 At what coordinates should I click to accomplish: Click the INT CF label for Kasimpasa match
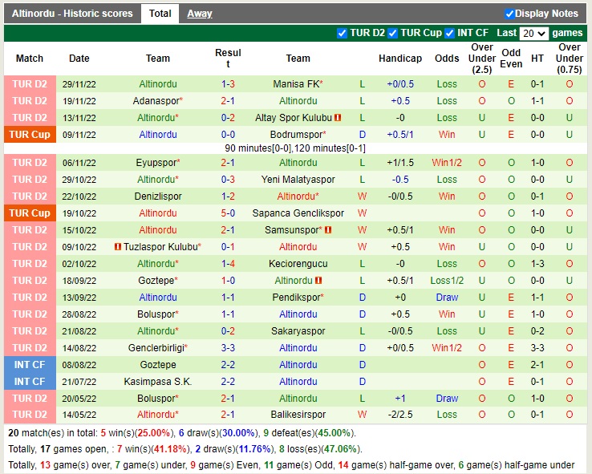(30, 382)
